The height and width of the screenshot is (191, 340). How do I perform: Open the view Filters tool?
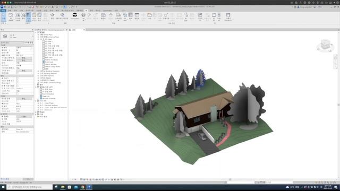(x=23, y=16)
